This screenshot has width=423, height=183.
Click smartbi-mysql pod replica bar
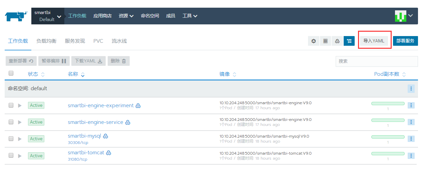coord(388,137)
